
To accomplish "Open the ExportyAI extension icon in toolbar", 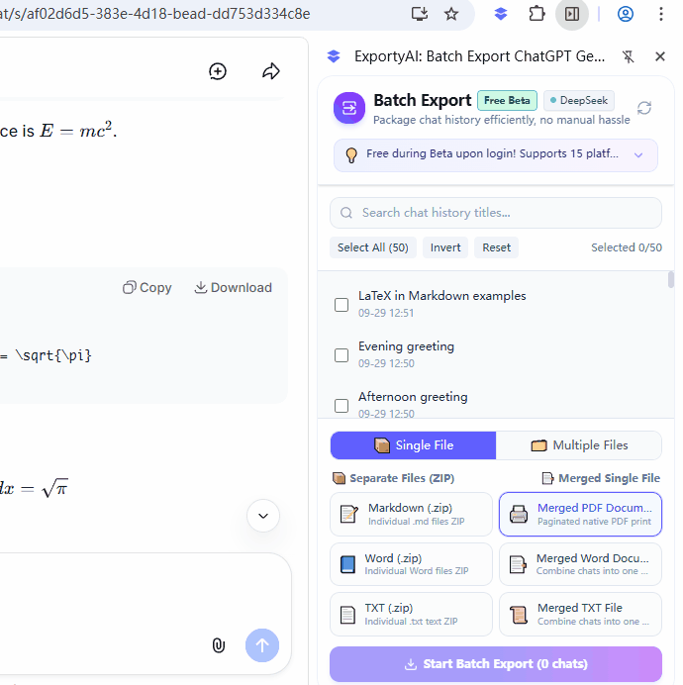I will [x=501, y=14].
